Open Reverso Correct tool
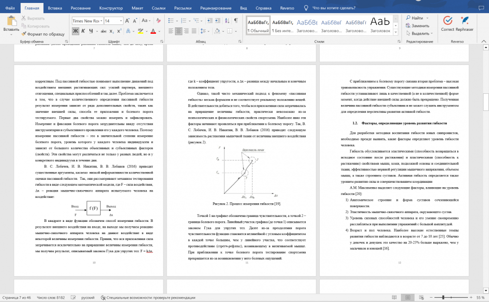This screenshot has height=302, width=489. [x=447, y=24]
